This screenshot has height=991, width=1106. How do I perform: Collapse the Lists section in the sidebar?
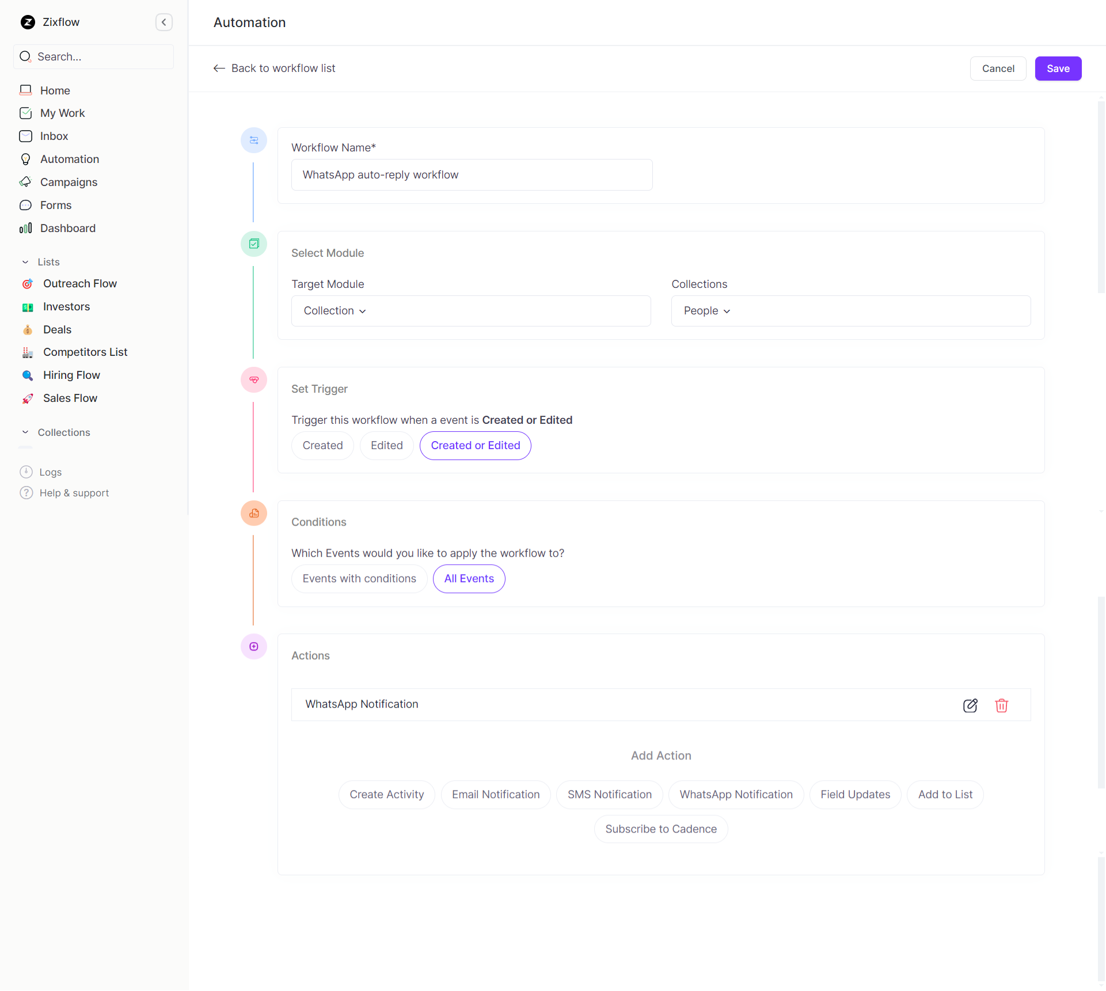(x=25, y=262)
